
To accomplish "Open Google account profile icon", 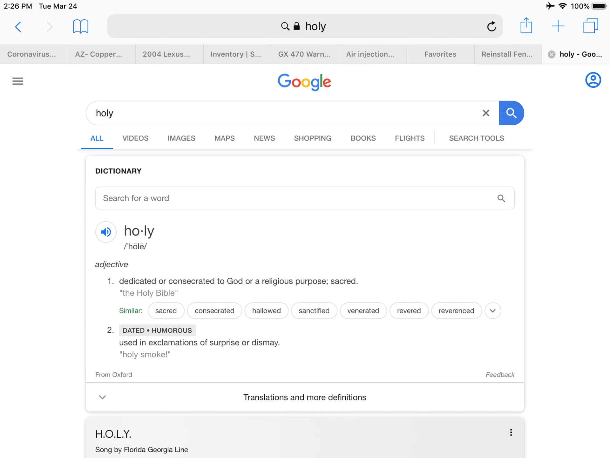I will pos(593,80).
